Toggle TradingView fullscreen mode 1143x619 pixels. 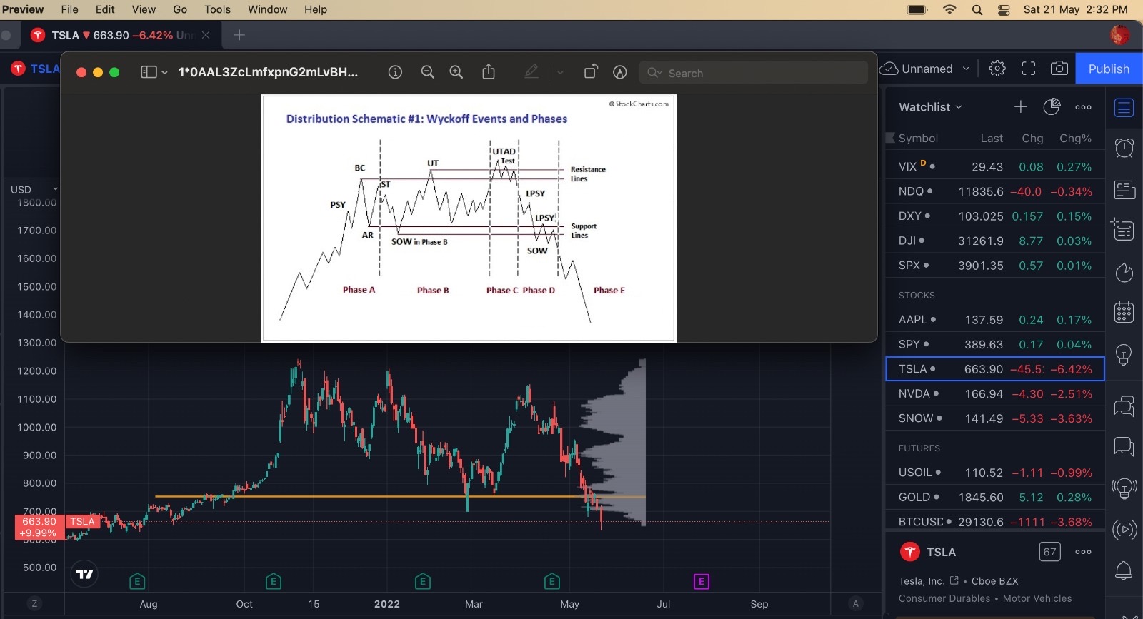click(1029, 69)
